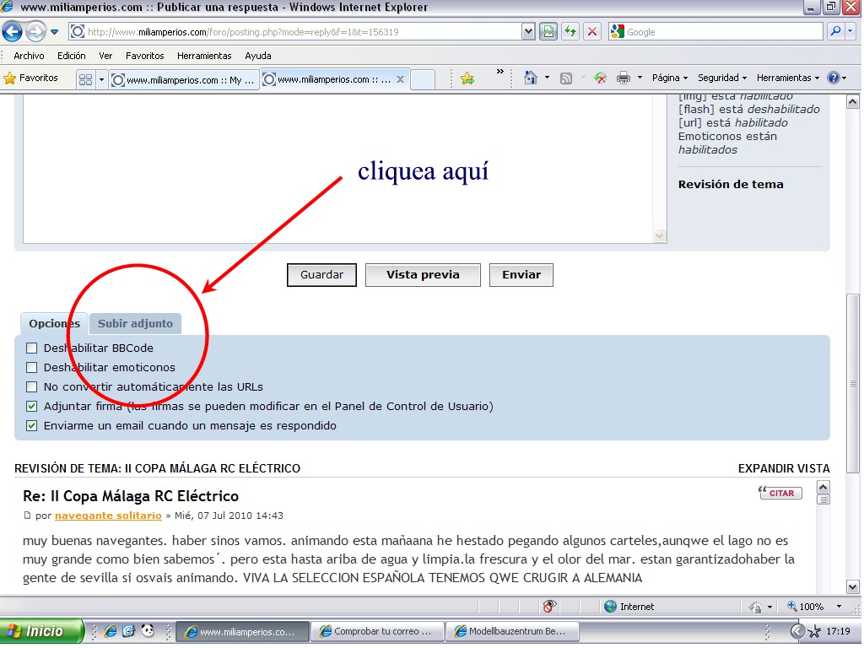
Task: Expand the Página dropdown menu
Action: tap(670, 78)
